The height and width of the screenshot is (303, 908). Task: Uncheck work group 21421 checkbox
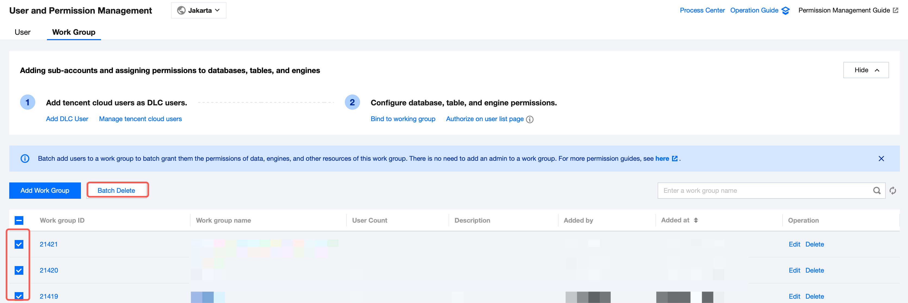coord(19,244)
